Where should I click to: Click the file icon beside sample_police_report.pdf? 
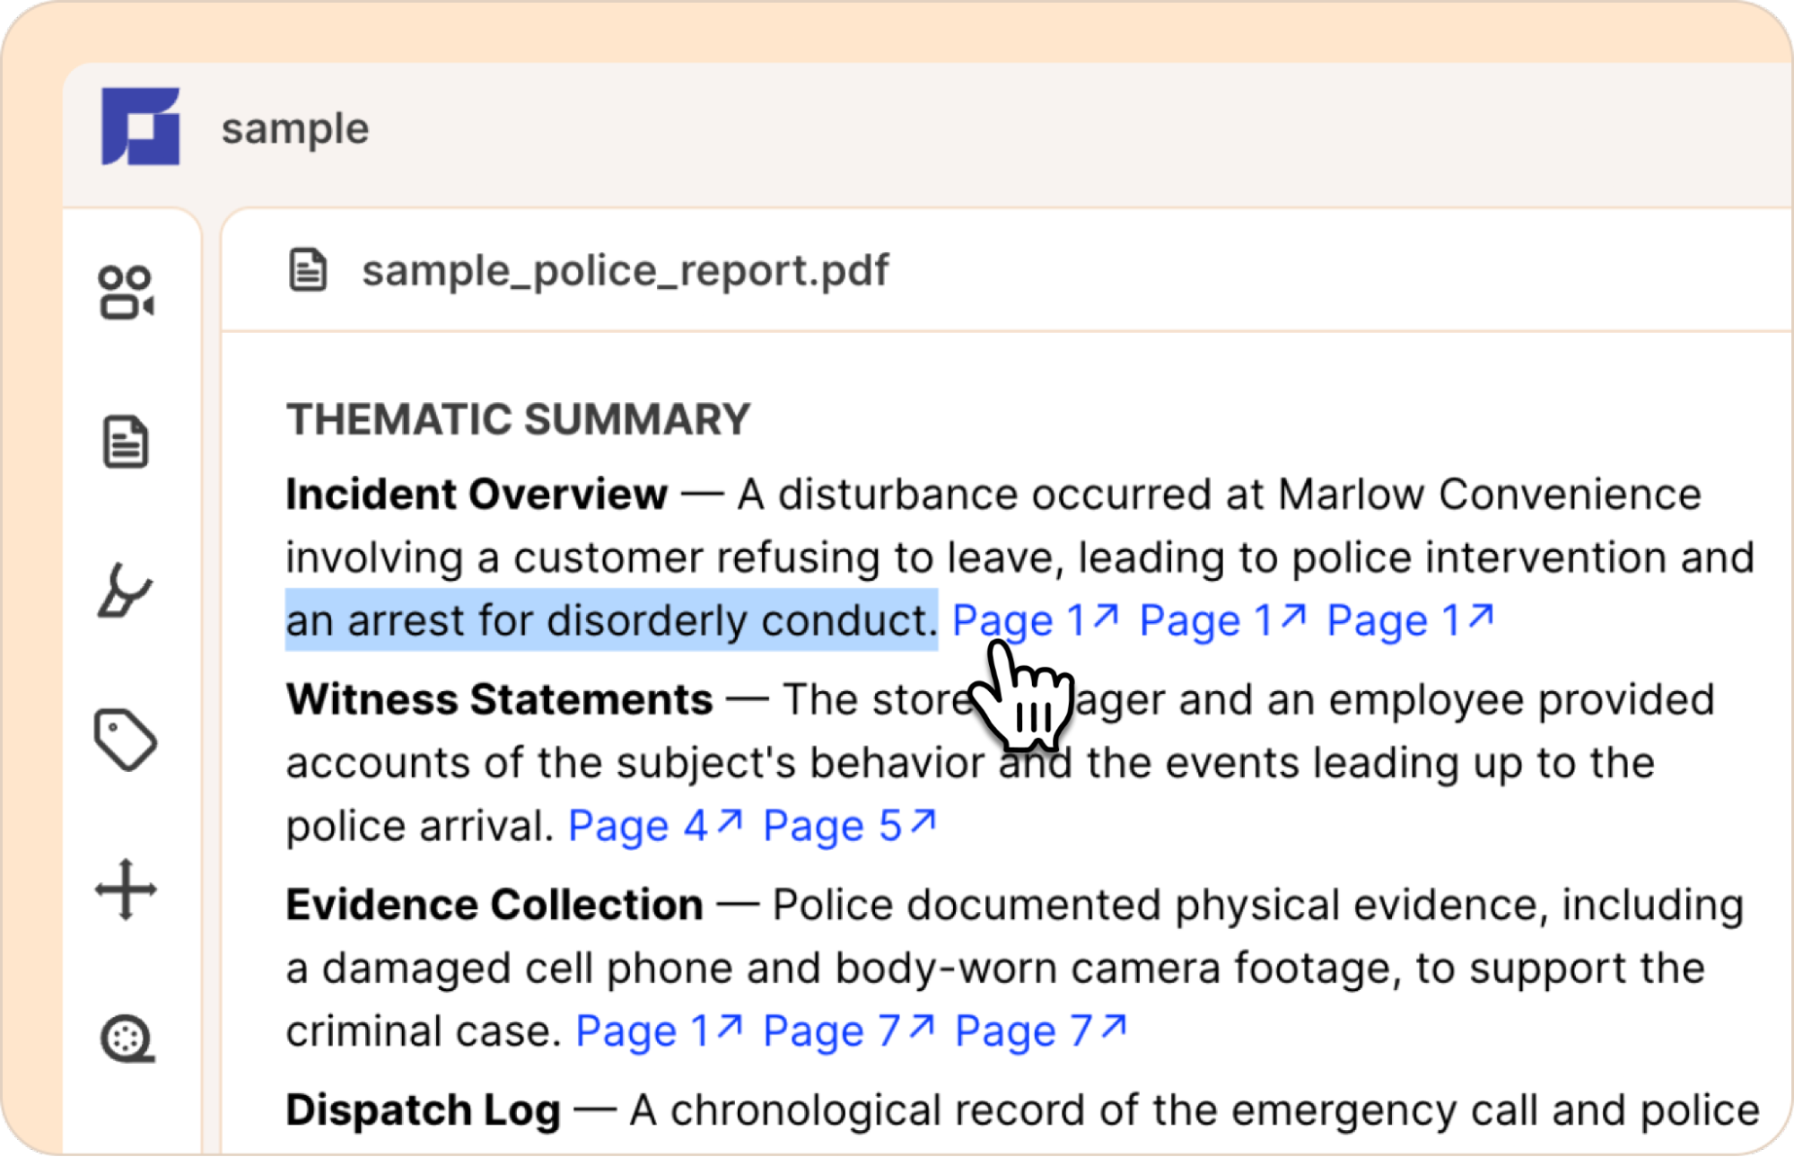pyautogui.click(x=308, y=270)
